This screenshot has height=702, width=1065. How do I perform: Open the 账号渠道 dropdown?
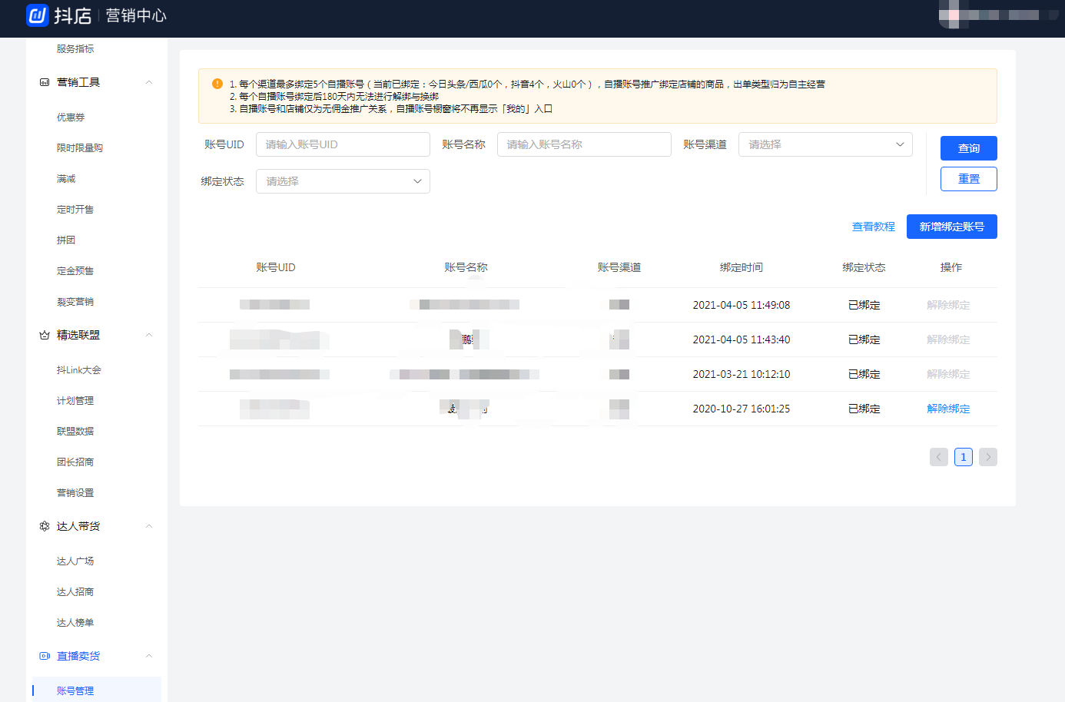pyautogui.click(x=825, y=144)
